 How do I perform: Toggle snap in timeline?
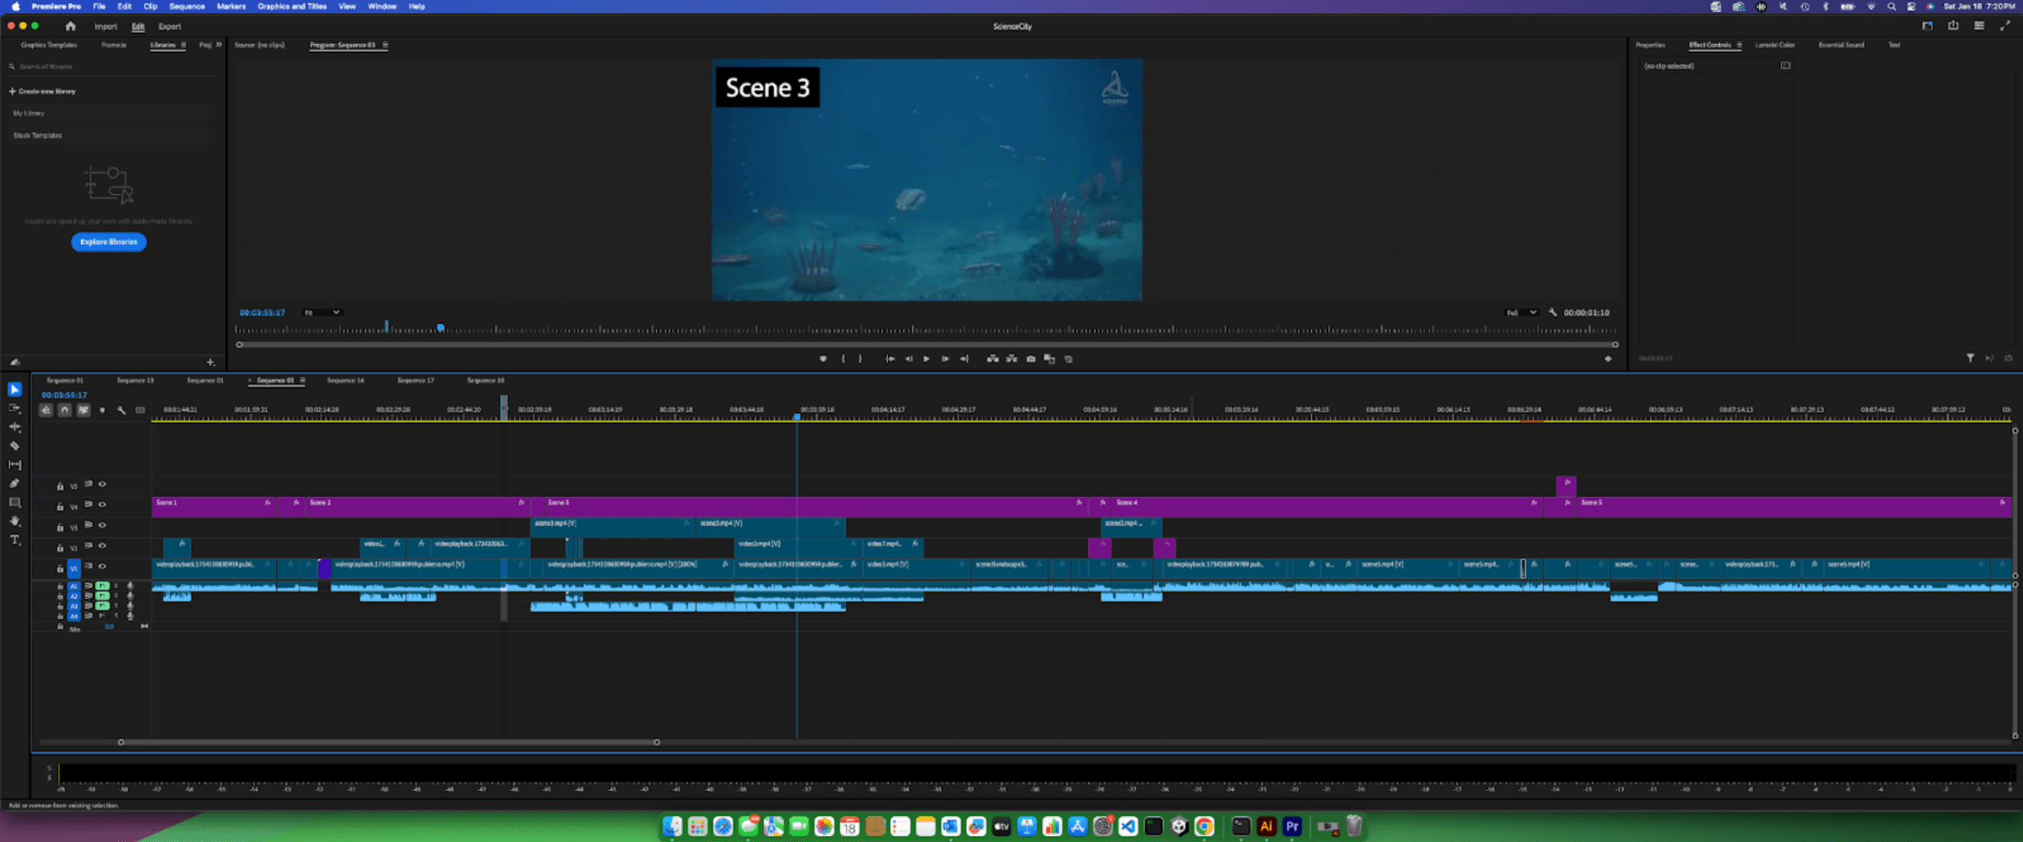click(65, 411)
